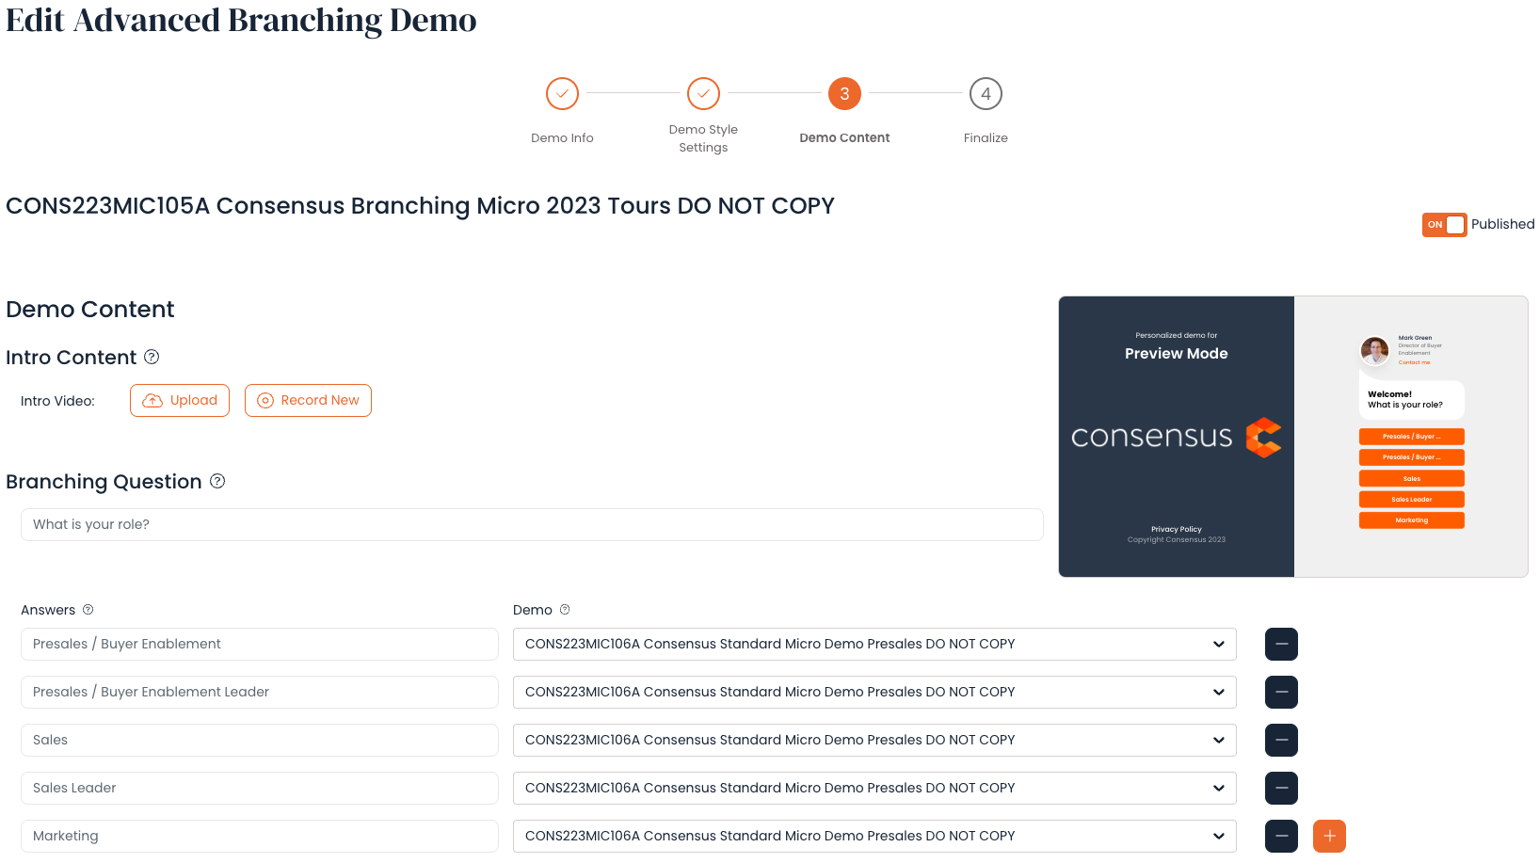Open demo dropdown for Presales / Buyer Enablement Leader
The height and width of the screenshot is (863, 1539).
(874, 692)
